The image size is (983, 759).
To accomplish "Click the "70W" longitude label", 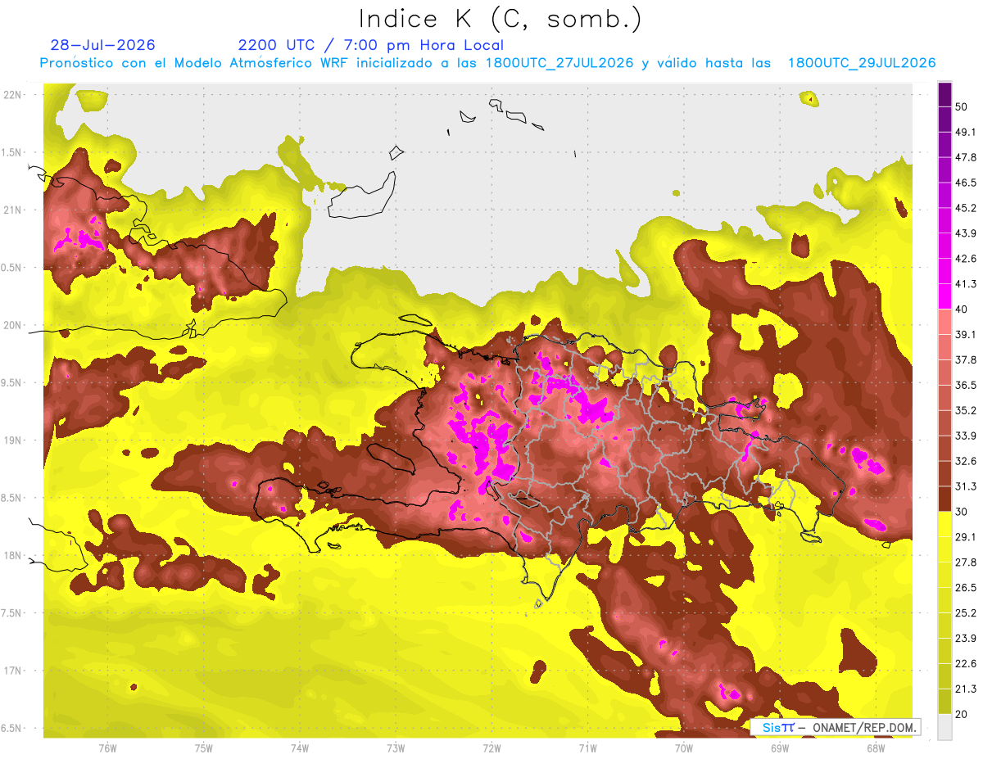I will coord(684,748).
